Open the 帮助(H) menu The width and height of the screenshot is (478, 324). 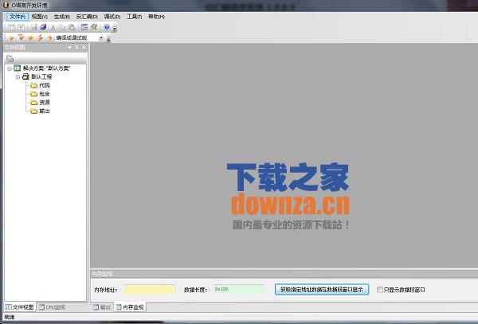pyautogui.click(x=156, y=17)
